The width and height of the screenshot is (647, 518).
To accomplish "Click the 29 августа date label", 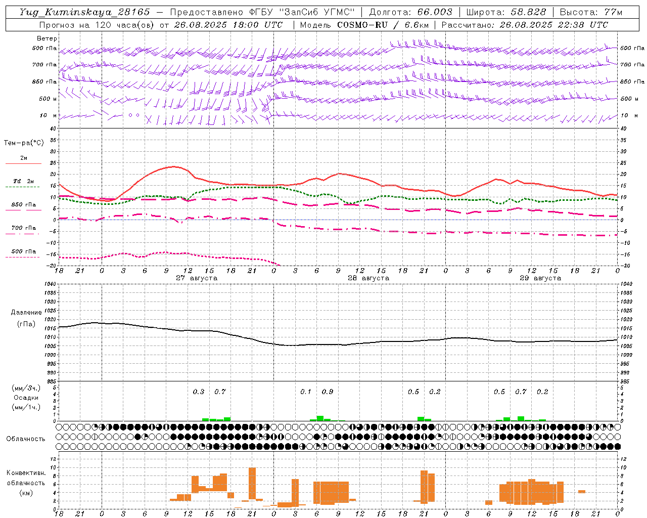I will (x=540, y=278).
